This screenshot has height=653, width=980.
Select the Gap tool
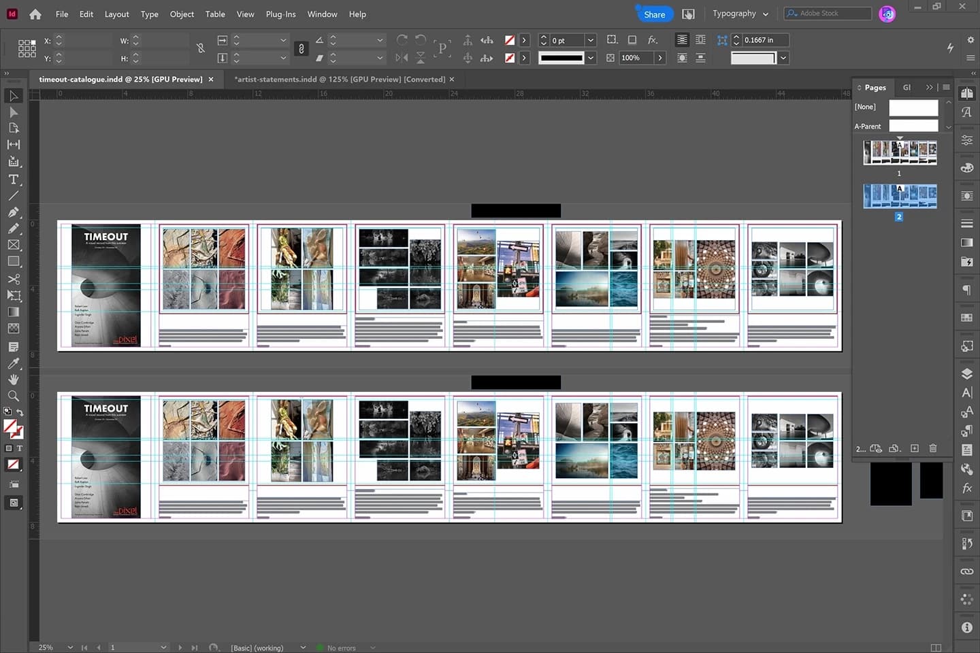[x=14, y=144]
